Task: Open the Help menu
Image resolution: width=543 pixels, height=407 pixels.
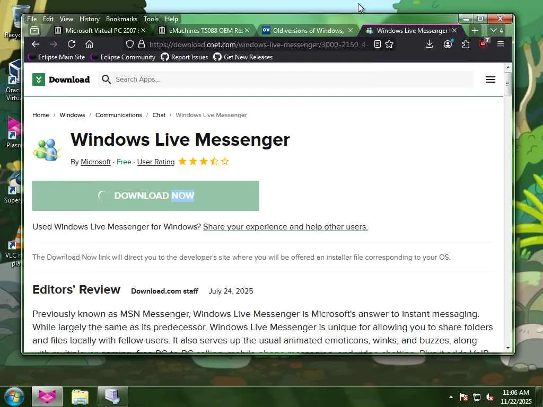Action: [171, 19]
